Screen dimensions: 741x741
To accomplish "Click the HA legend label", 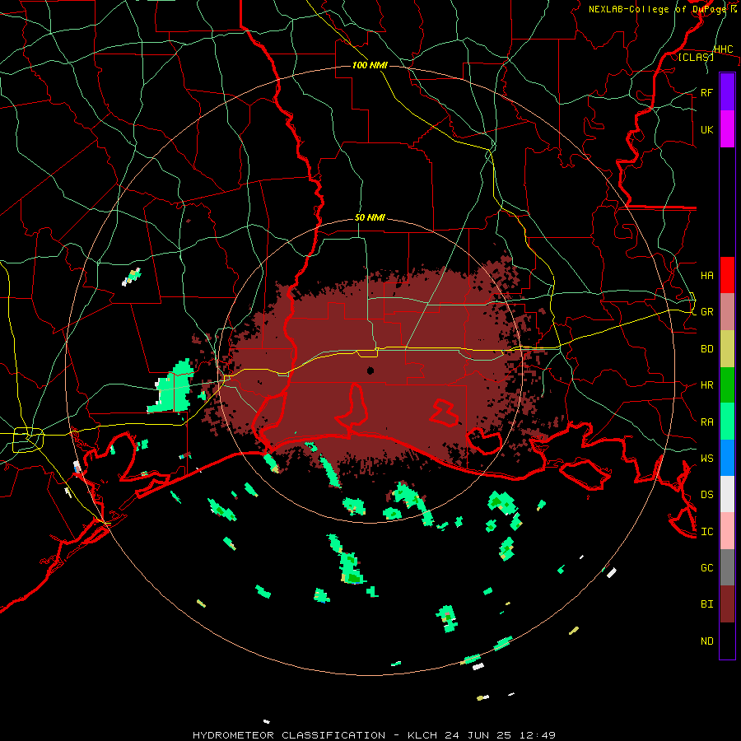I will [x=706, y=276].
